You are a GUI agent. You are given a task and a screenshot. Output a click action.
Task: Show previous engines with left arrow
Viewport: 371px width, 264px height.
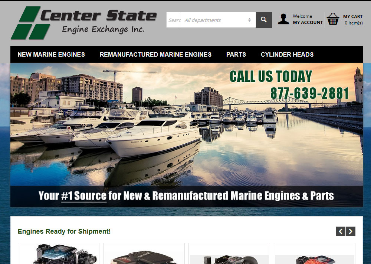click(x=341, y=231)
